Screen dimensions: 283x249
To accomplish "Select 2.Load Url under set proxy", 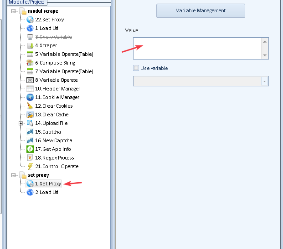I will point(46,192).
